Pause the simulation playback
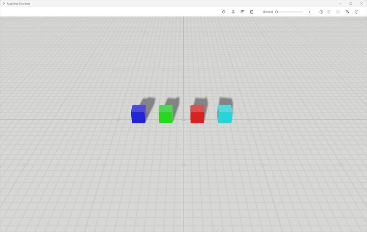Image resolution: width=367 pixels, height=232 pixels. (x=321, y=12)
